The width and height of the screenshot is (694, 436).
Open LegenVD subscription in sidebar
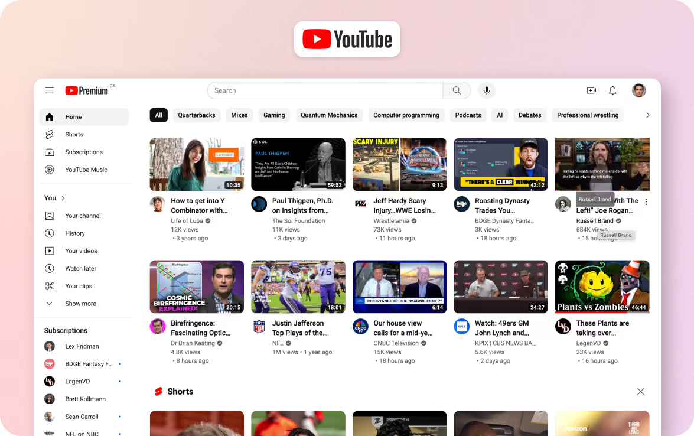click(x=84, y=382)
